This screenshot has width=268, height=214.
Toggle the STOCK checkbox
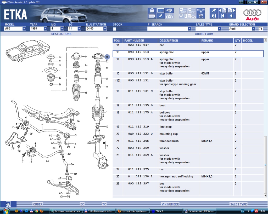pos(115,29)
